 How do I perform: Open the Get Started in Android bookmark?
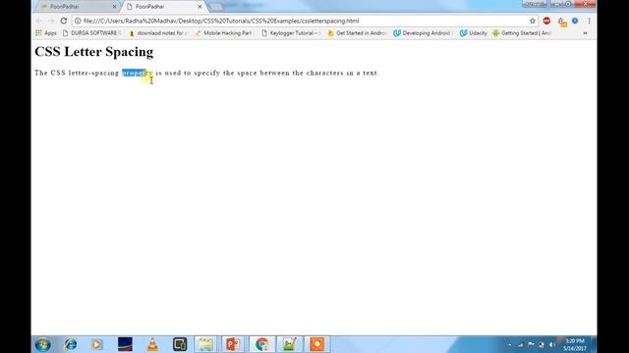[357, 33]
